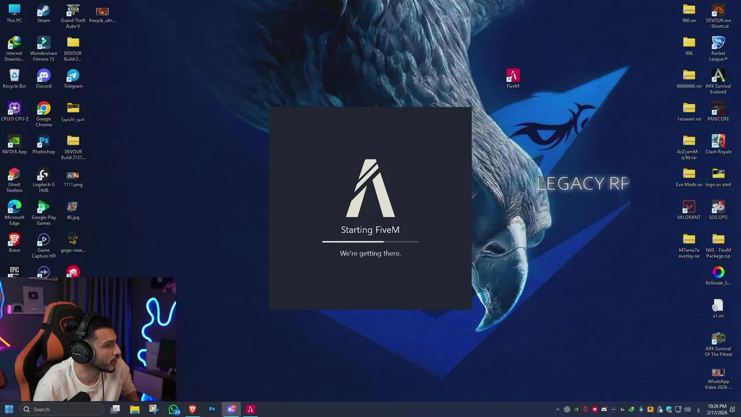Switch to Brave on the taskbar

coord(193,409)
